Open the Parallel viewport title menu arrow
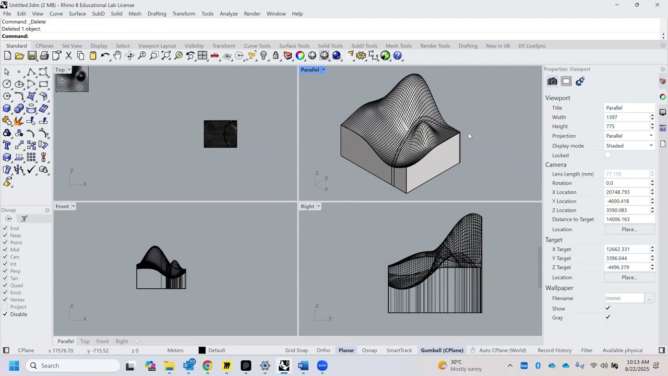668x376 pixels. point(323,69)
